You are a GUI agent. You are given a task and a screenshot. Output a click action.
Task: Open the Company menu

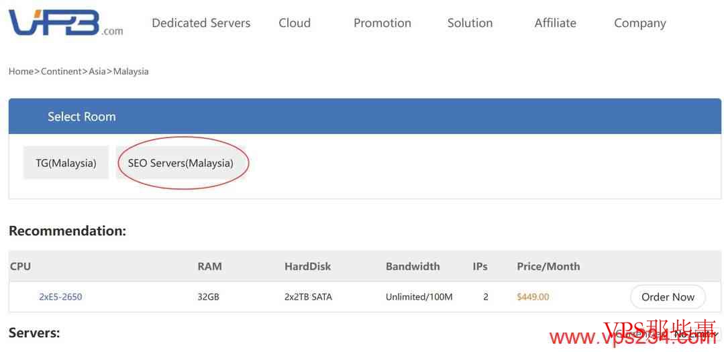point(640,23)
